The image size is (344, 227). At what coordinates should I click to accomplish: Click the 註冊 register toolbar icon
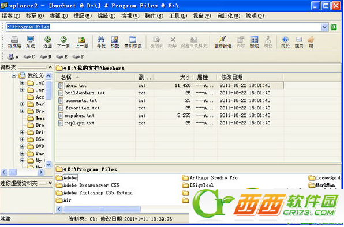pos(299,41)
